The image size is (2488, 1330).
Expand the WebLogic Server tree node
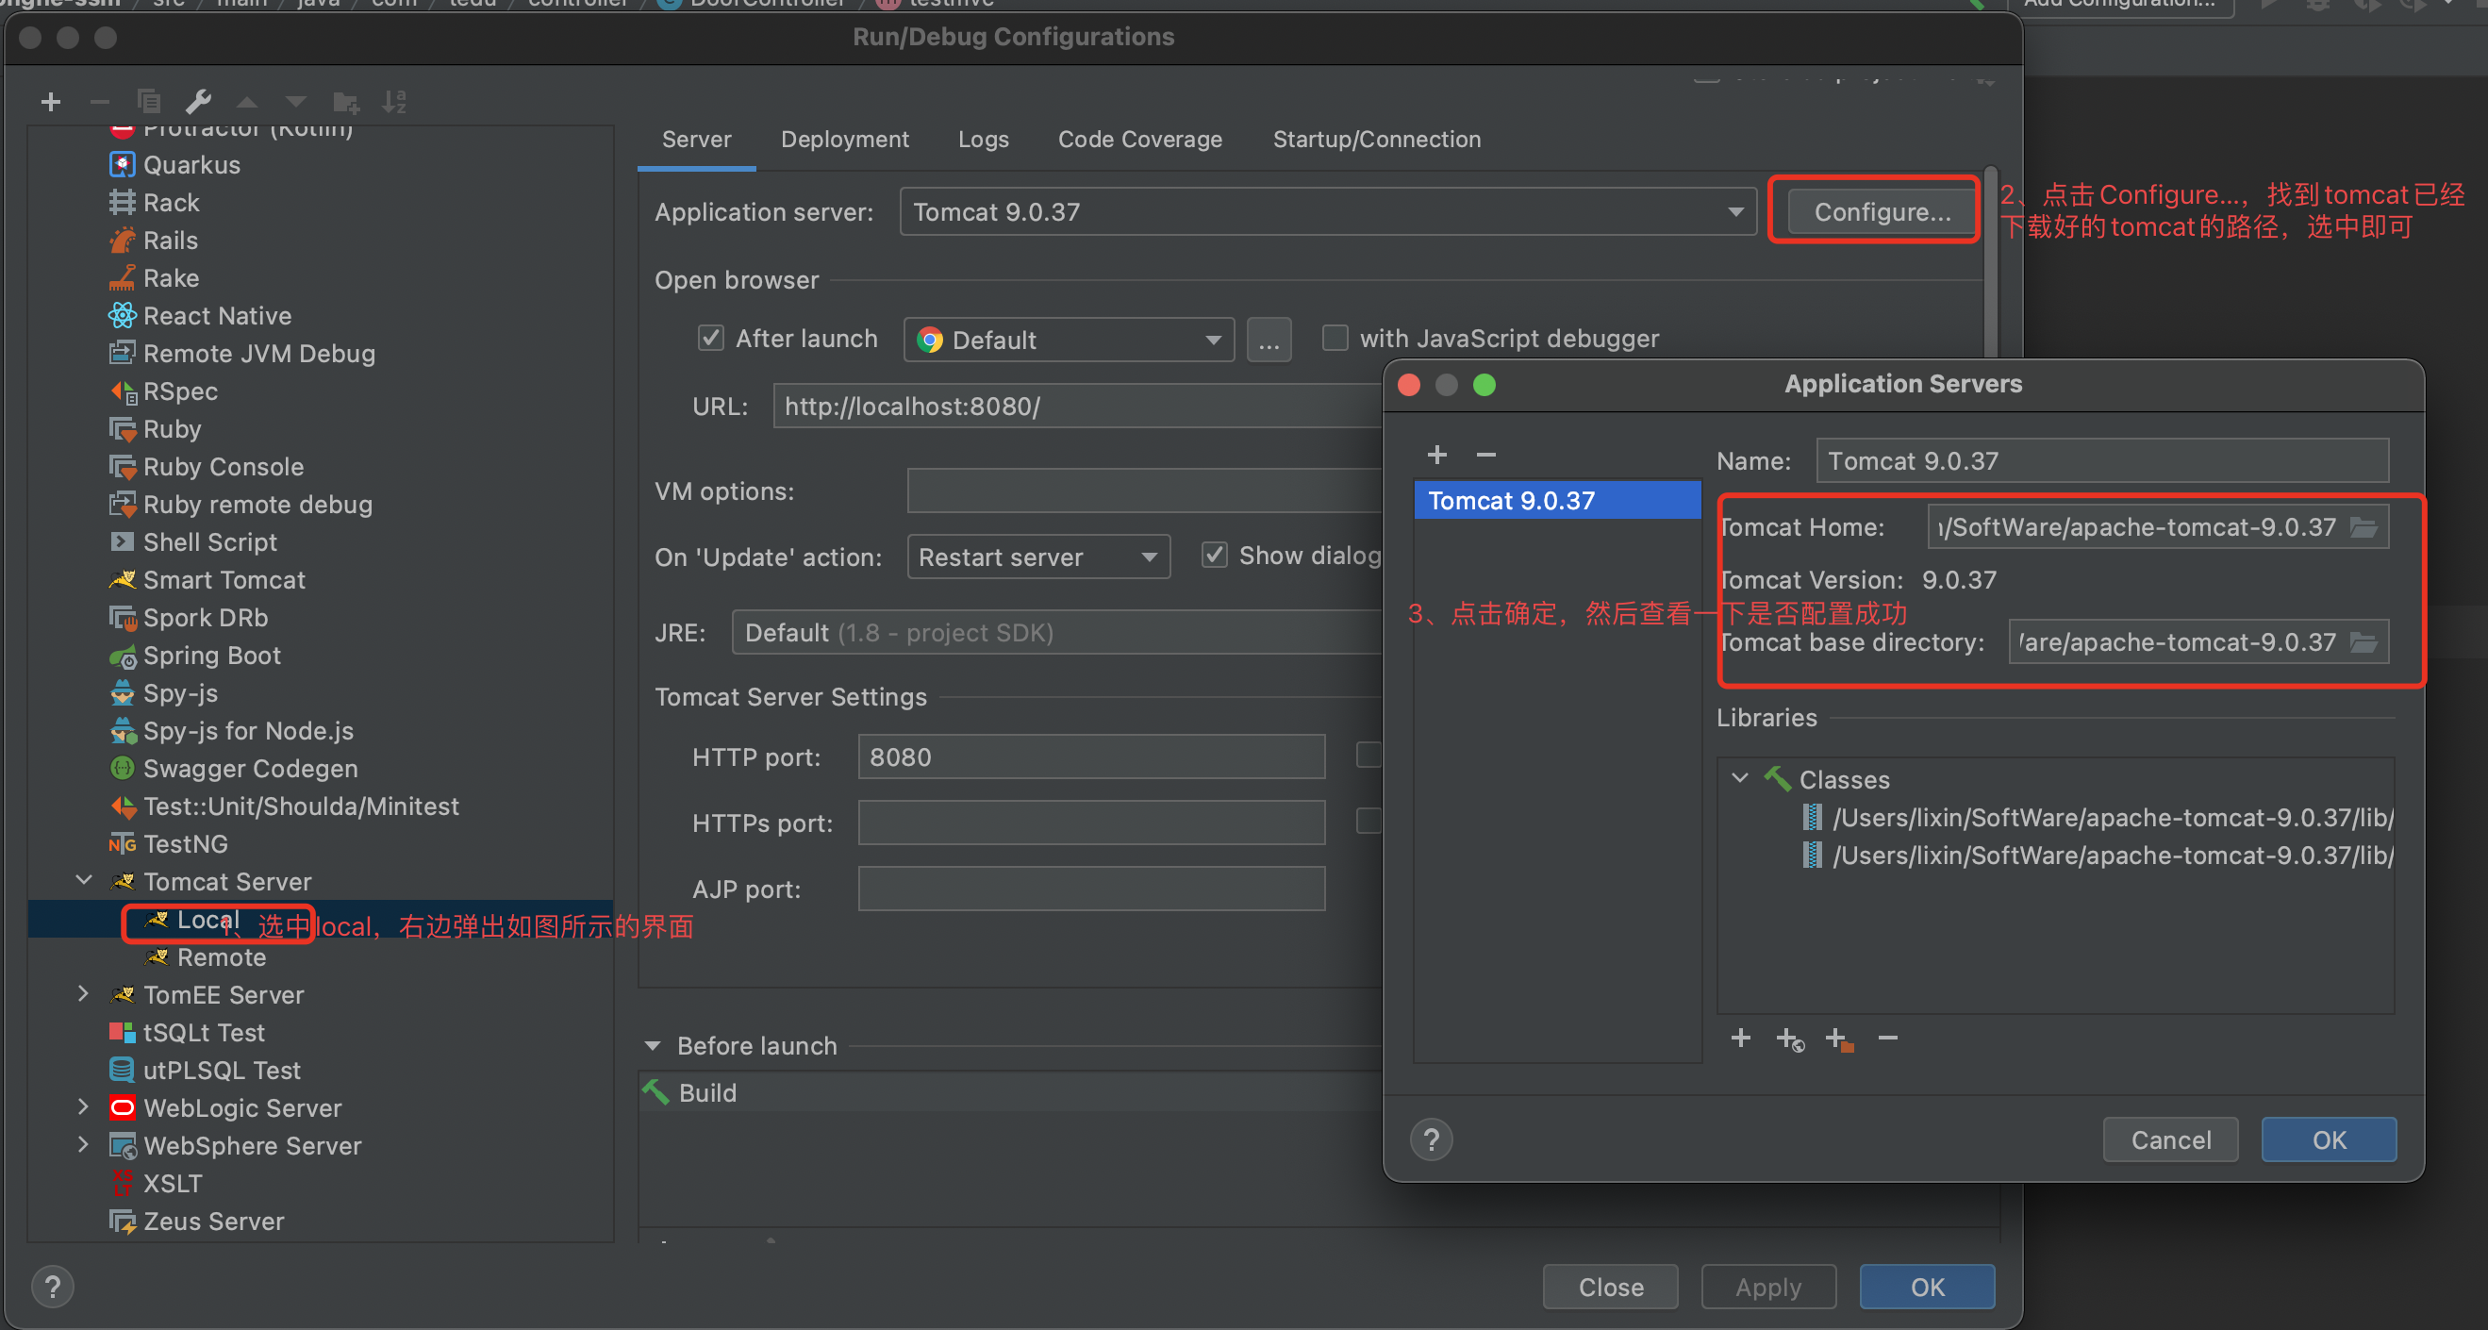(x=84, y=1106)
